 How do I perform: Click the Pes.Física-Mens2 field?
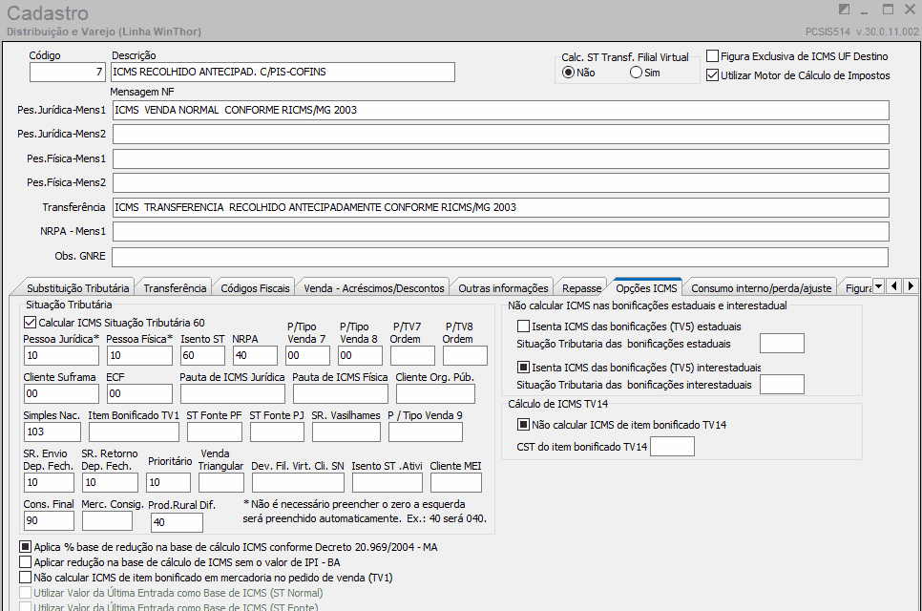500,183
